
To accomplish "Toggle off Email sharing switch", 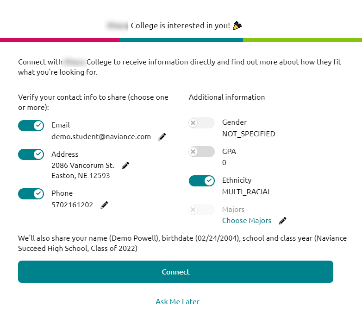I will (x=31, y=126).
